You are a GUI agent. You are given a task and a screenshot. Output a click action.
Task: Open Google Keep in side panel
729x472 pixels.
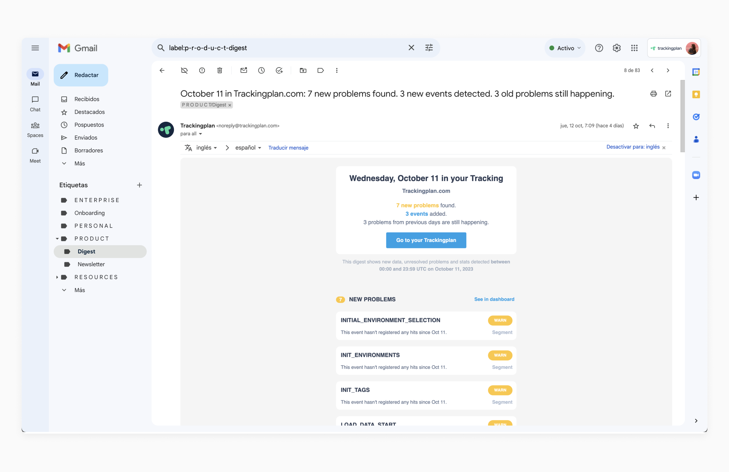[696, 94]
